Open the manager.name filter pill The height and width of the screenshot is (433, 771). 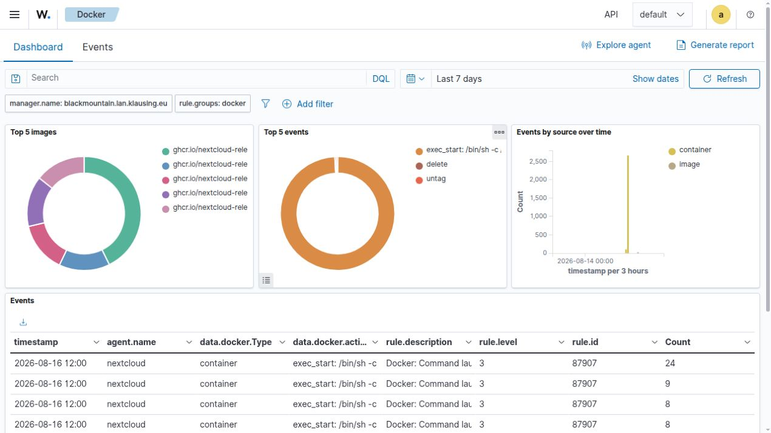coord(89,104)
